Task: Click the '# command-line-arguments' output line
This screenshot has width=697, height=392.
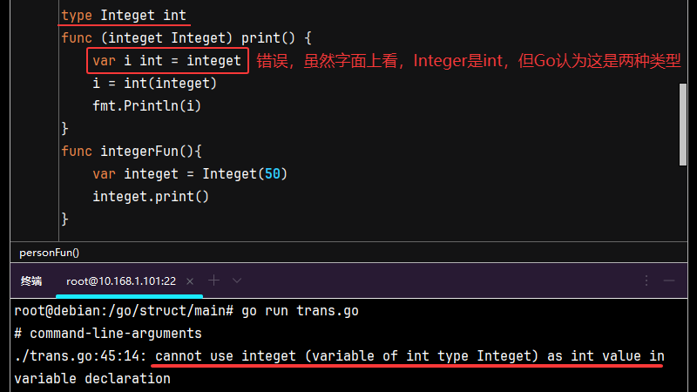Action: (108, 334)
